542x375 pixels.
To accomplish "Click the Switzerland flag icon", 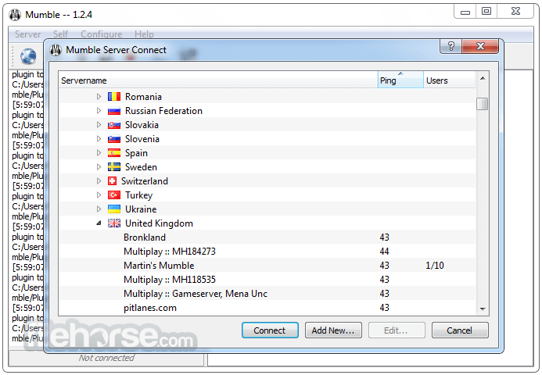I will [x=112, y=181].
